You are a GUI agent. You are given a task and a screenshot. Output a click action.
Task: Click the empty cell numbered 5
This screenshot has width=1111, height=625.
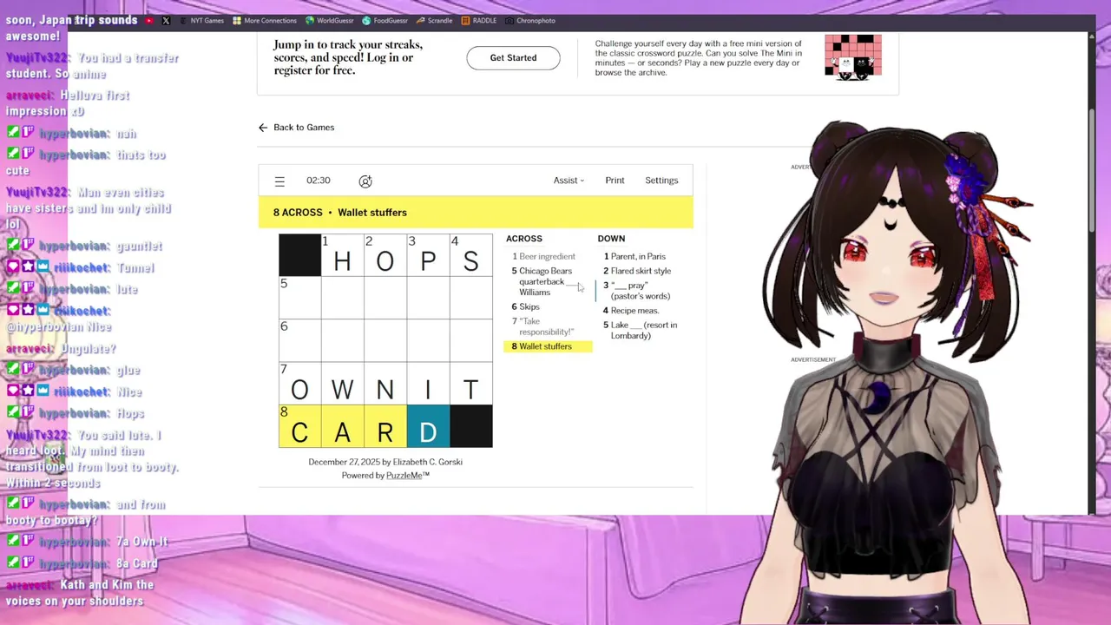point(299,298)
